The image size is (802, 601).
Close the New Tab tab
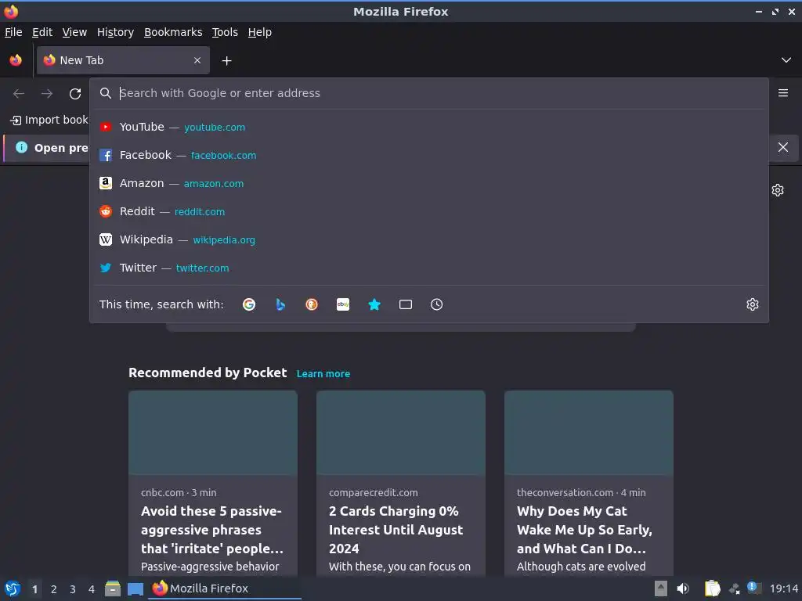(x=197, y=60)
